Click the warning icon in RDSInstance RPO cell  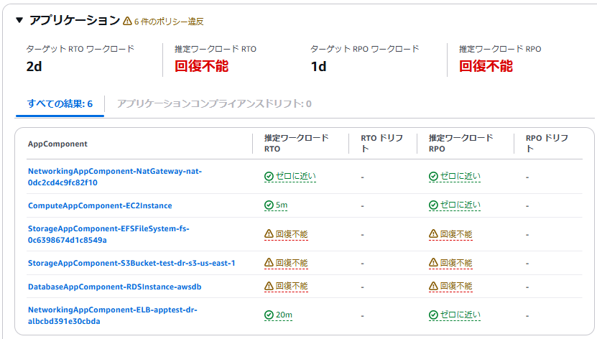(x=433, y=286)
